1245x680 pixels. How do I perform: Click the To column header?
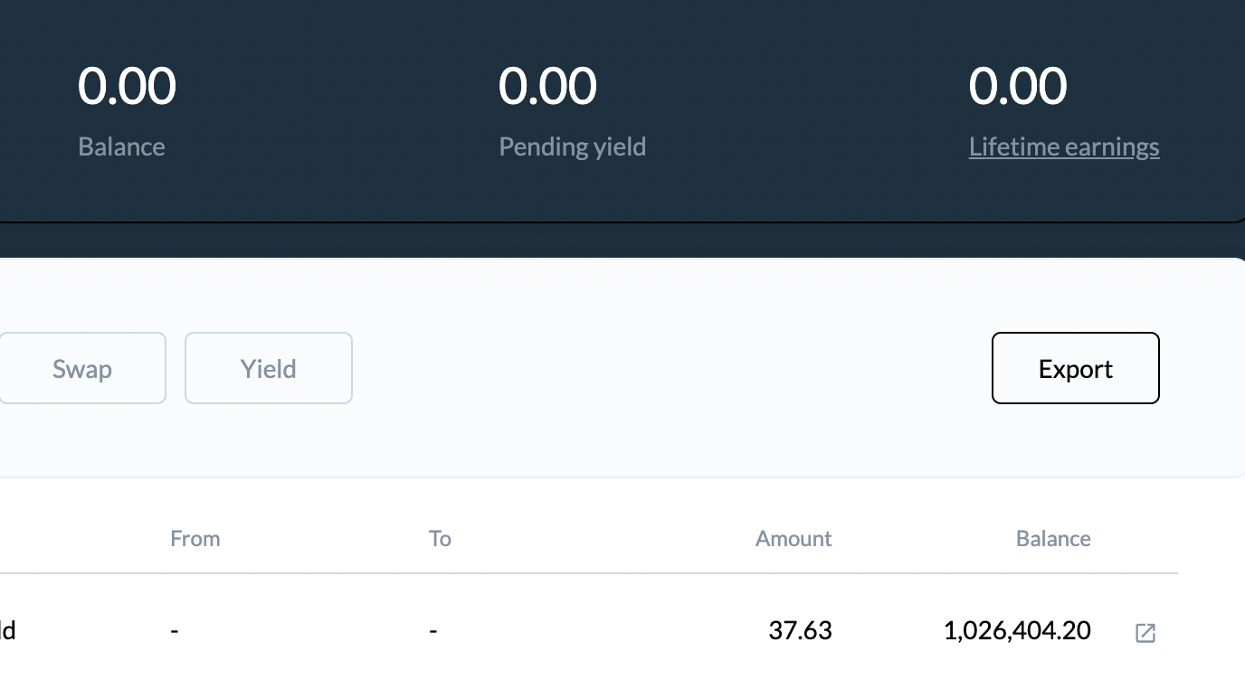[440, 538]
